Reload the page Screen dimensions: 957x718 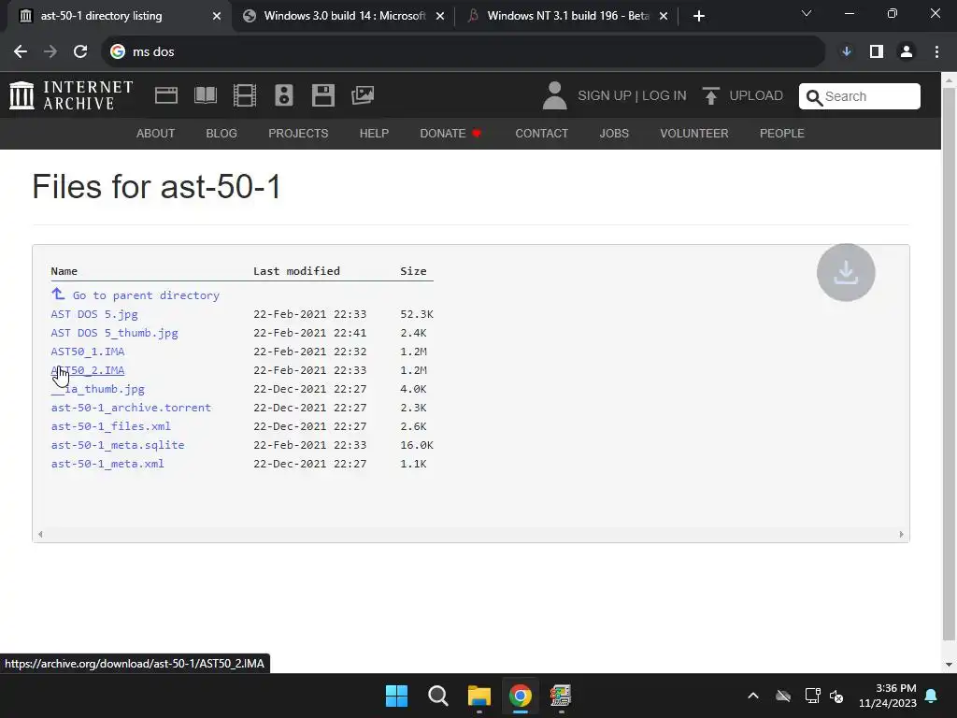coord(80,52)
